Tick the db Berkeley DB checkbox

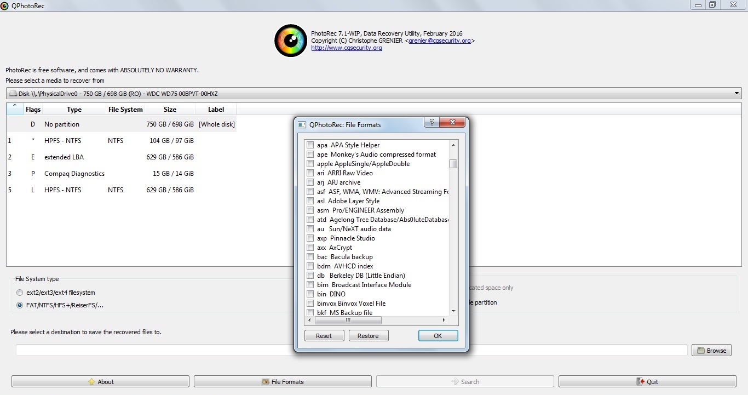point(310,276)
